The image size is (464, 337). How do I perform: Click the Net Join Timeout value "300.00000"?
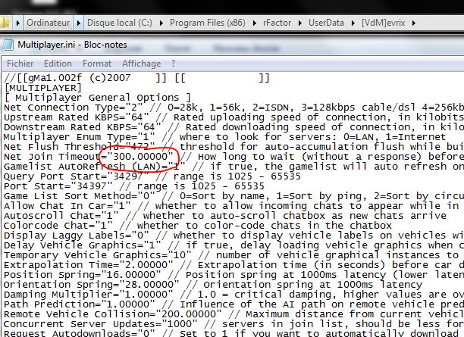140,157
